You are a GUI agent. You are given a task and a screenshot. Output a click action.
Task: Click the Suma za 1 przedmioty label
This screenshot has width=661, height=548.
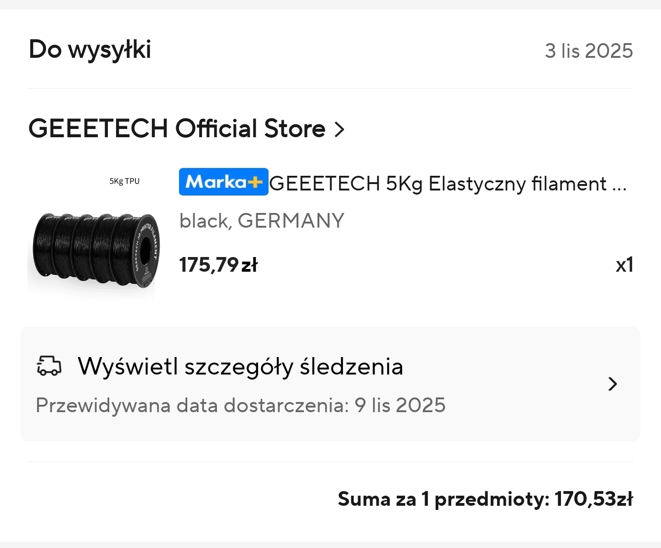pyautogui.click(x=443, y=499)
